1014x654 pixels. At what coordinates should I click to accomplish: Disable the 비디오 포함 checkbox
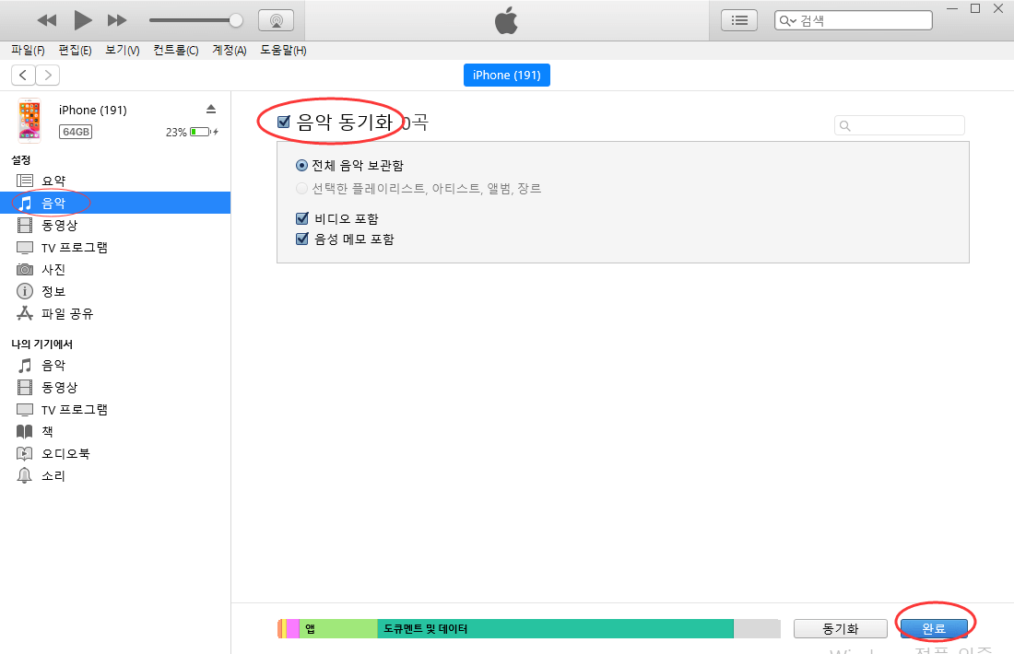[x=301, y=218]
